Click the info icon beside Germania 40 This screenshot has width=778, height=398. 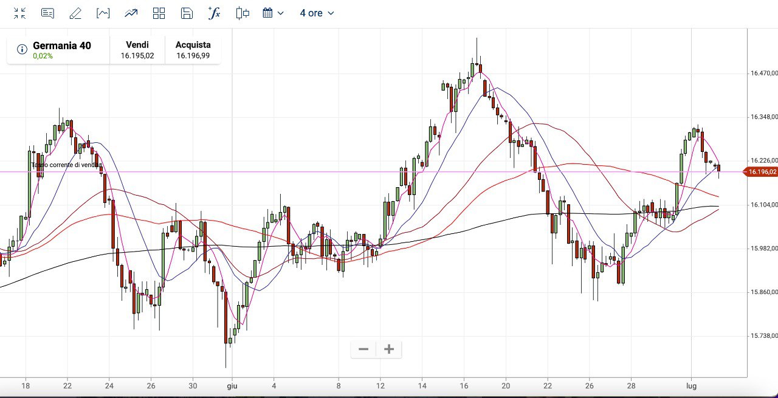pyautogui.click(x=22, y=49)
